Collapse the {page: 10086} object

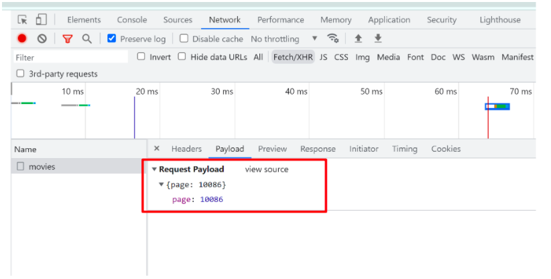[161, 184]
